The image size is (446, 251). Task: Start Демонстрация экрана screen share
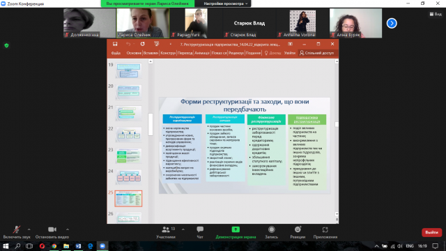click(236, 232)
